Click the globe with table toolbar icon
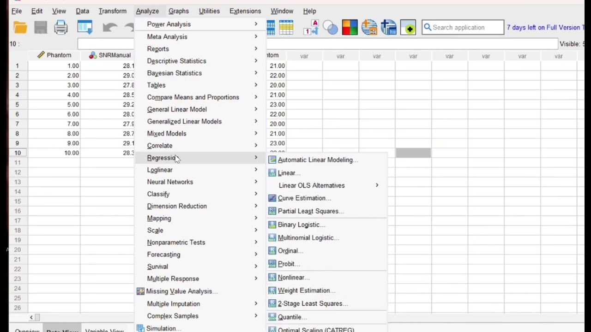 (369, 28)
